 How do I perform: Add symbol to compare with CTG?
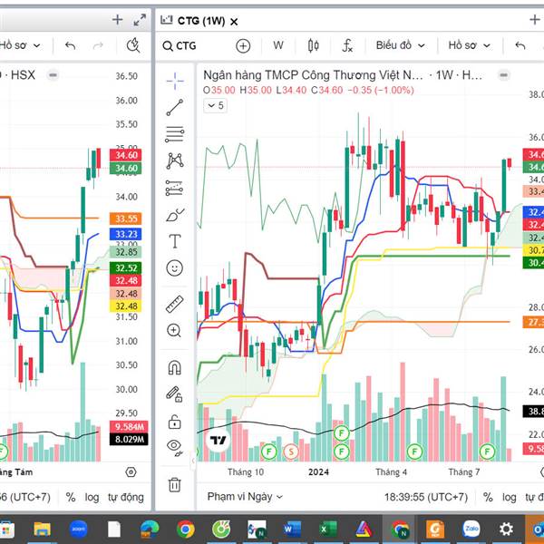coord(243,46)
